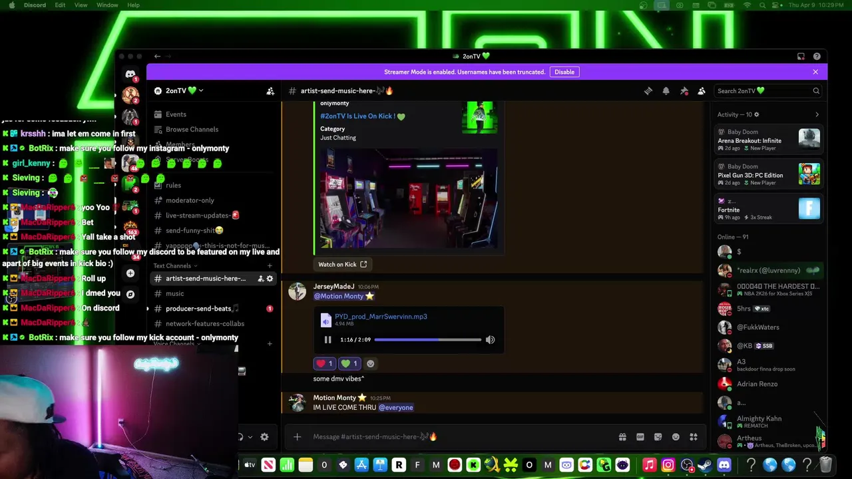Image resolution: width=852 pixels, height=479 pixels.
Task: Expand the Activity panel chevron
Action: (x=817, y=114)
